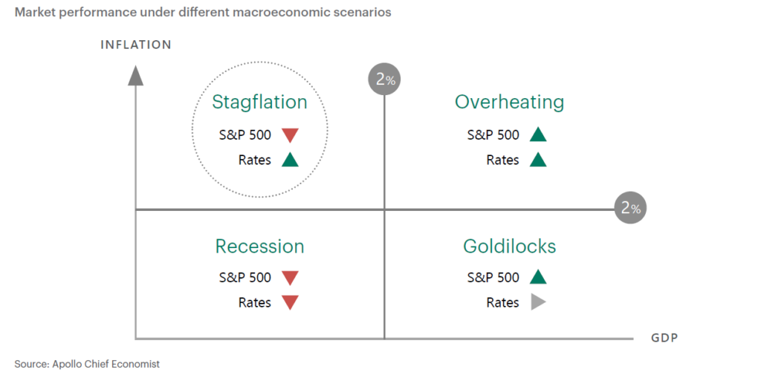Click the gray sideways triangle beside Goldilocks Rates
The height and width of the screenshot is (384, 761).
click(x=538, y=302)
